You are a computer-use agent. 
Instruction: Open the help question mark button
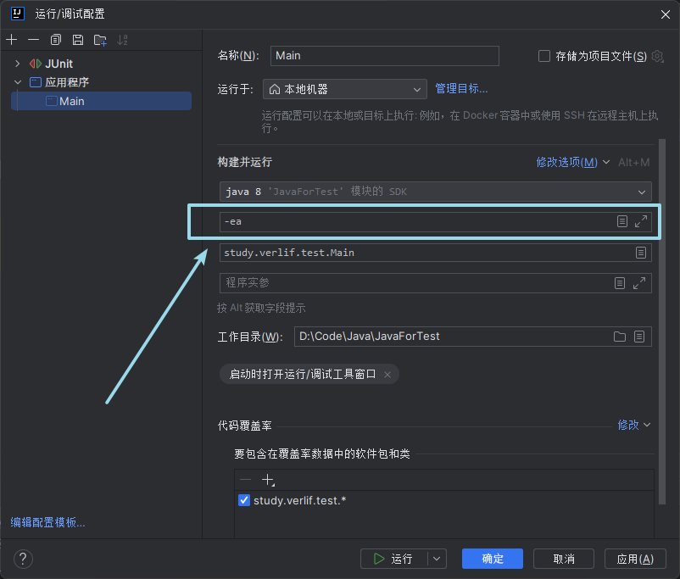tap(24, 559)
